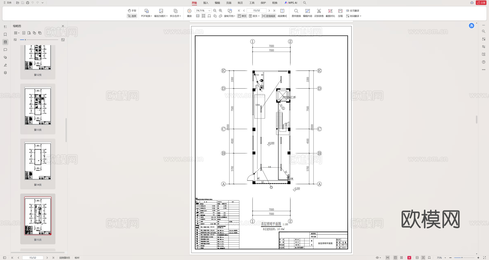Image resolution: width=489 pixels, height=260 pixels.
Task: Jump to last page in ribbon navigation
Action: 274,11
